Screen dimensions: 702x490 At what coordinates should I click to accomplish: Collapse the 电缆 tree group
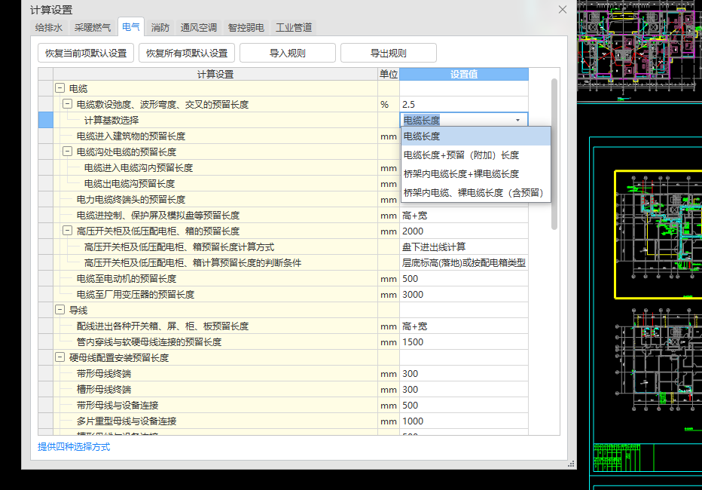coord(60,88)
